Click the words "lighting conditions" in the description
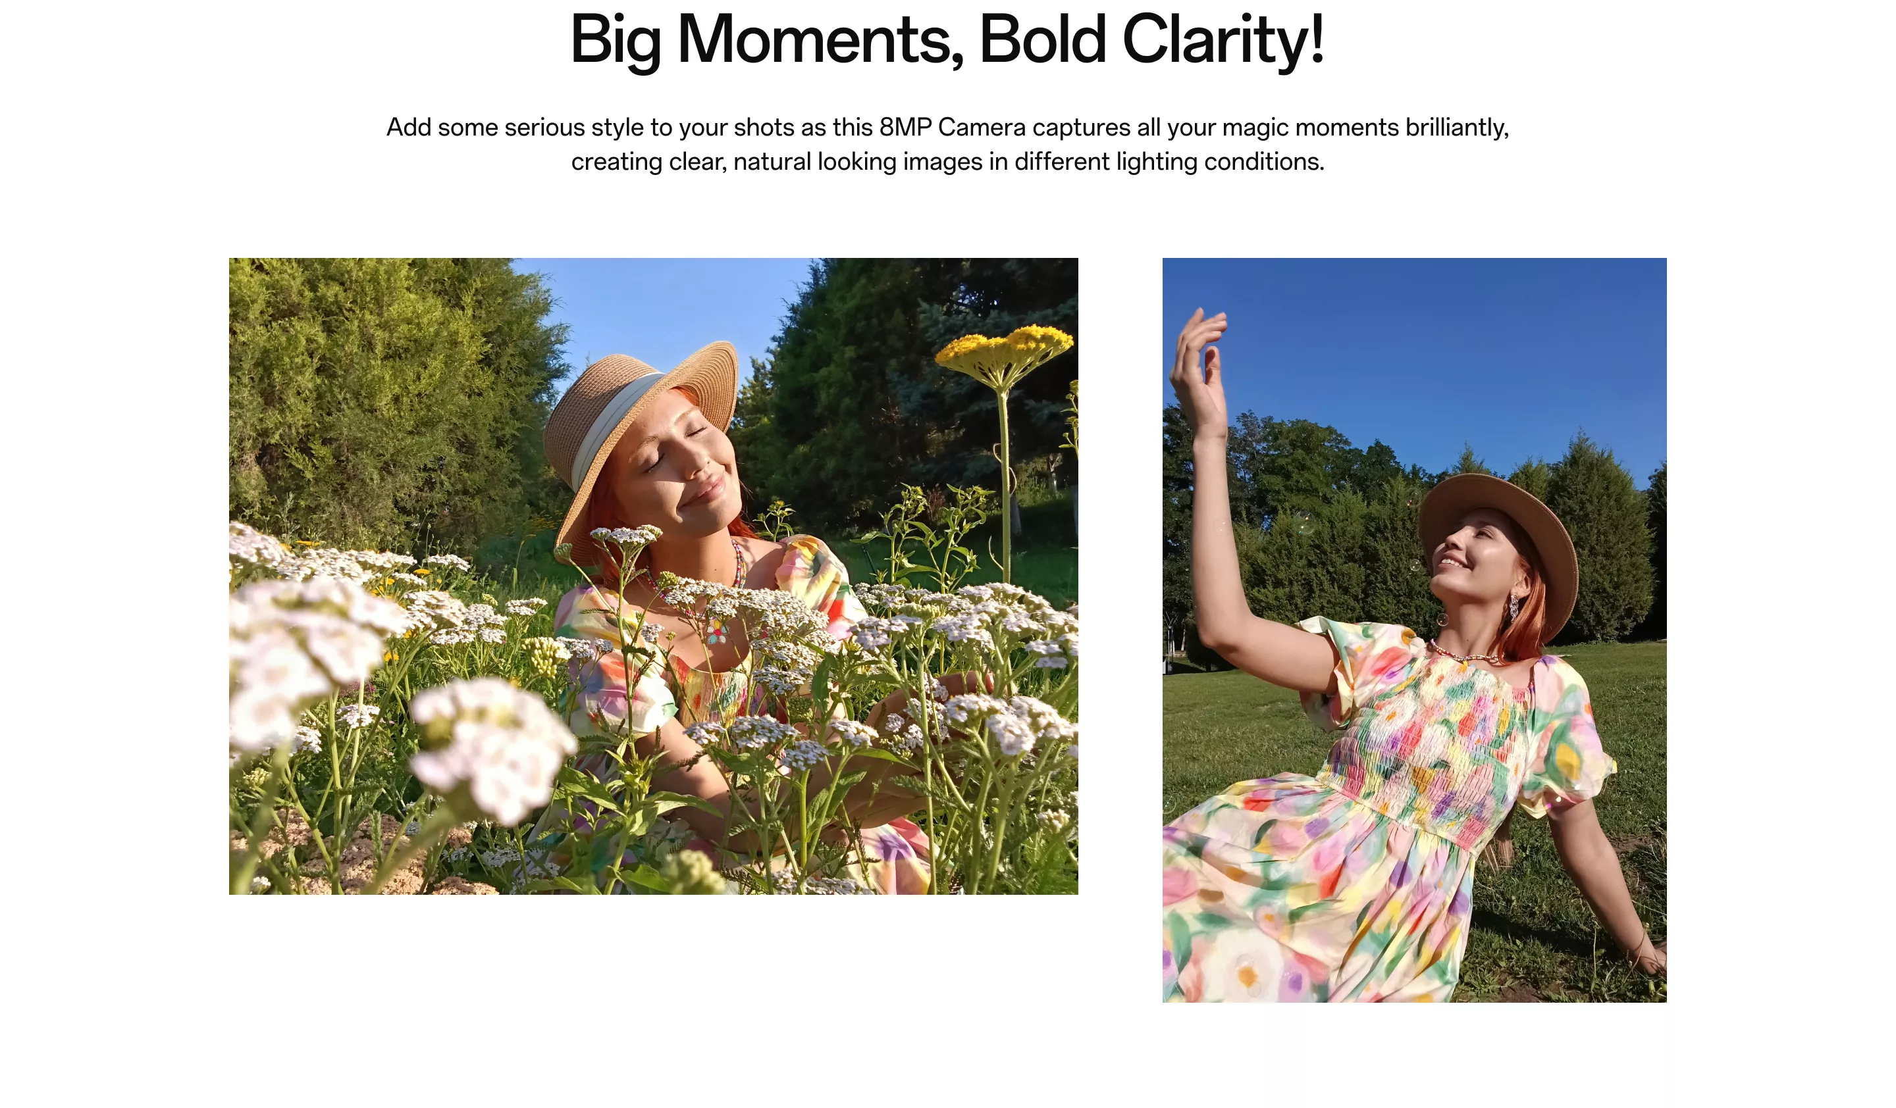1896x1108 pixels. coord(1220,162)
